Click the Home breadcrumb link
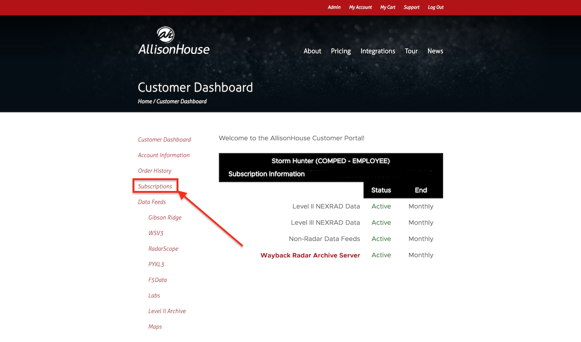The height and width of the screenshot is (342, 581). point(145,102)
